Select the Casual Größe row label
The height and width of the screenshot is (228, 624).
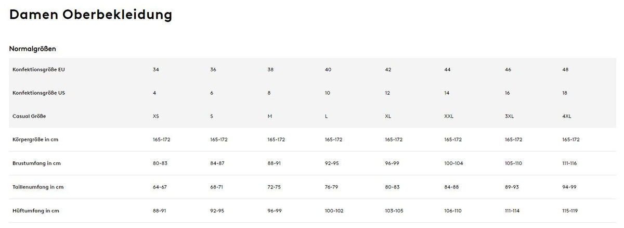(x=29, y=116)
